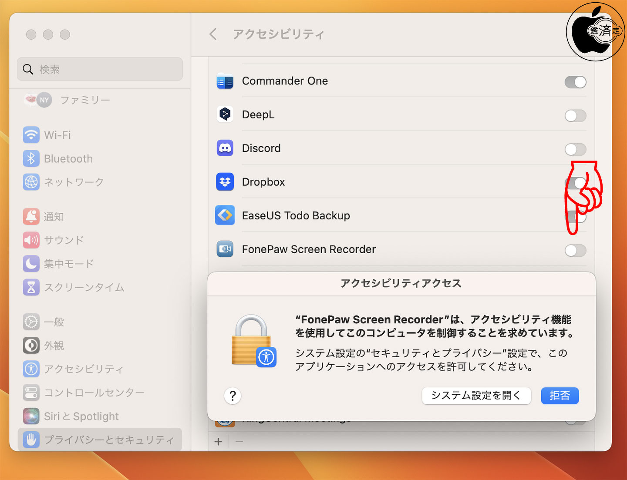Click the EaseUS Todo Backup icon

pos(225,215)
